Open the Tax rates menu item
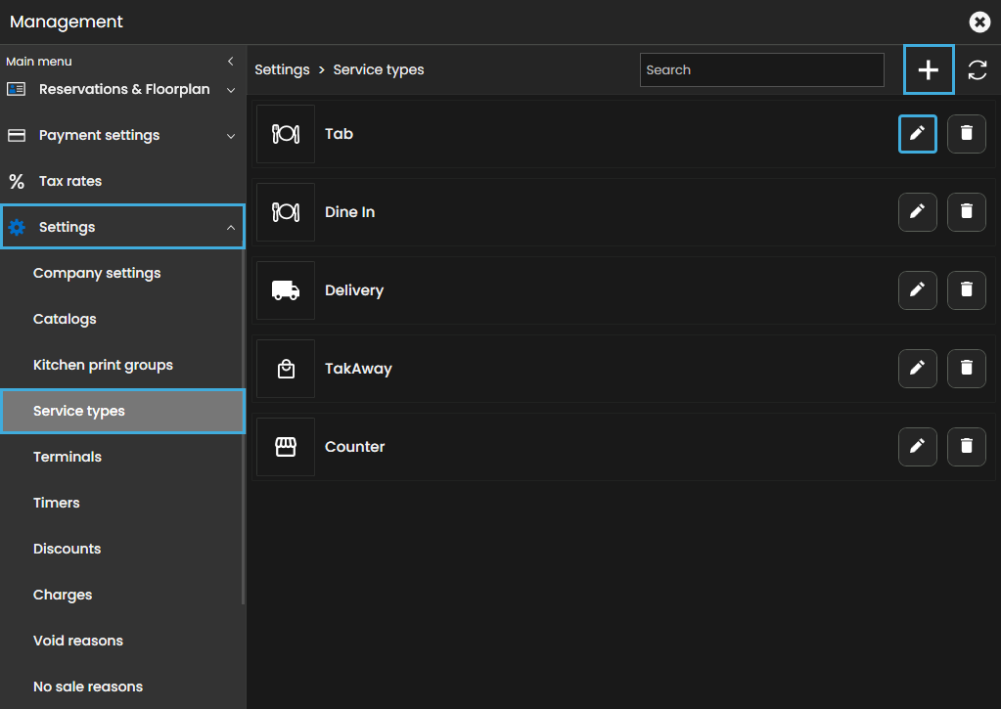1001x709 pixels. tap(69, 181)
